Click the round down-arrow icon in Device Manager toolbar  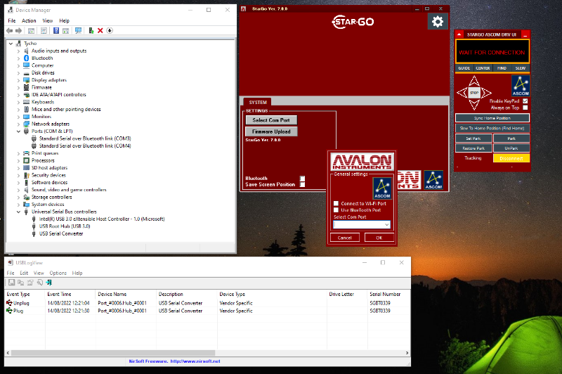click(x=110, y=31)
